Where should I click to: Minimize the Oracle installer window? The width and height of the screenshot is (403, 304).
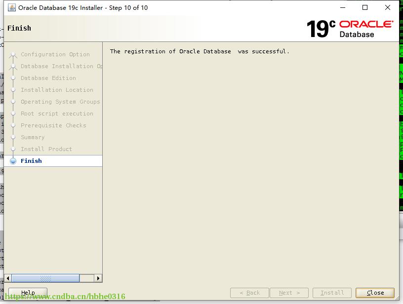point(343,8)
